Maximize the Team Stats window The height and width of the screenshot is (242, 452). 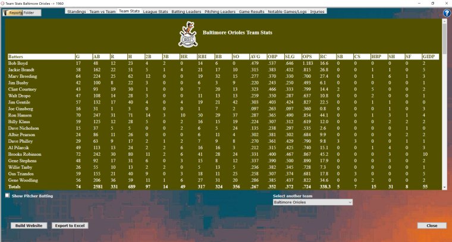point(433,3)
